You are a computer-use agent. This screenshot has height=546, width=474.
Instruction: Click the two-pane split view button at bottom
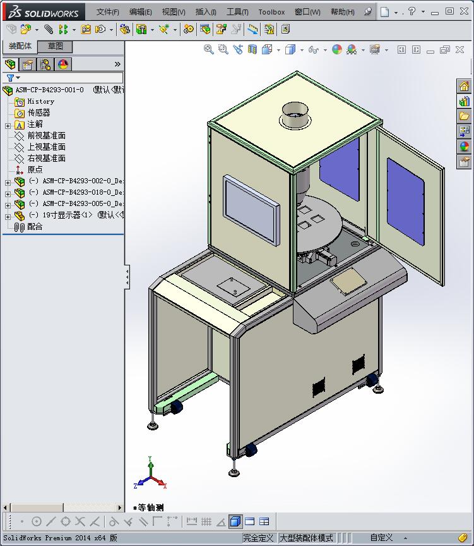coord(250,521)
